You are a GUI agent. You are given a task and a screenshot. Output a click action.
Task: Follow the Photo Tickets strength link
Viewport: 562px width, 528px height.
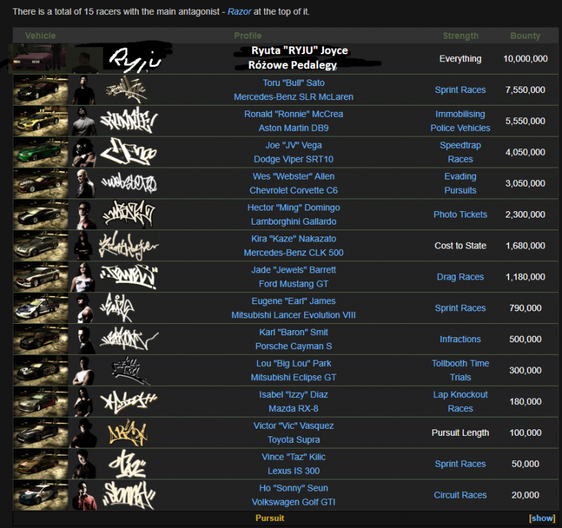click(x=460, y=215)
